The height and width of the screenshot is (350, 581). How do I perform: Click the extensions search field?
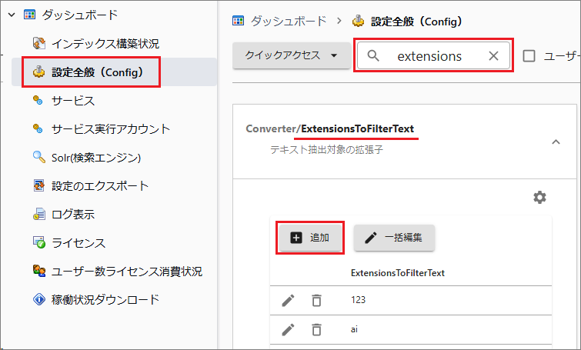pyautogui.click(x=433, y=55)
